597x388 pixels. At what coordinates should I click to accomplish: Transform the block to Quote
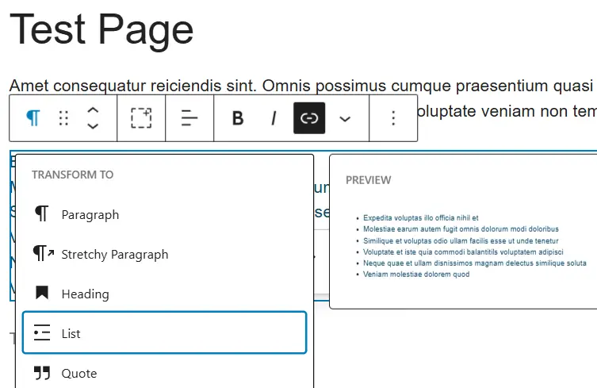point(78,373)
